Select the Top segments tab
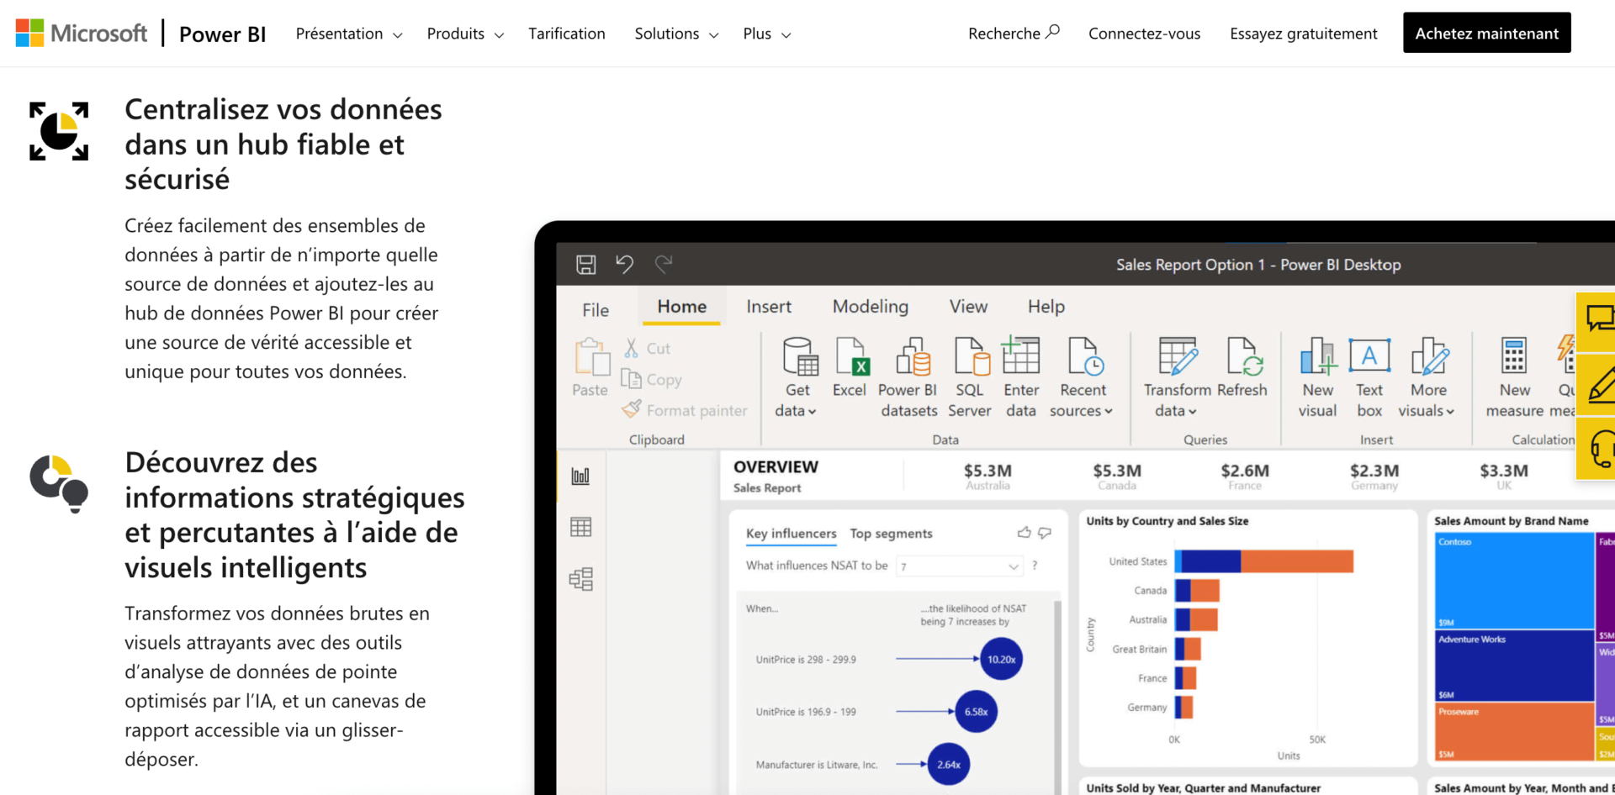Viewport: 1615px width, 795px height. [891, 533]
